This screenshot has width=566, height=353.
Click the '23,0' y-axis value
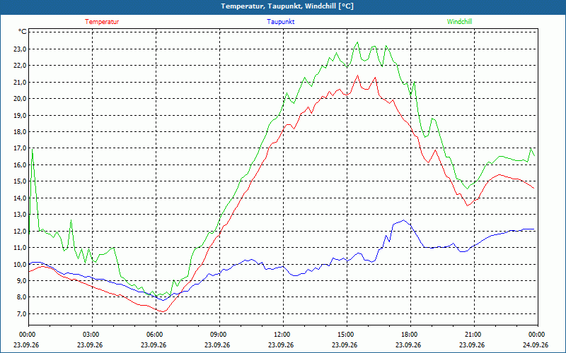pos(20,49)
